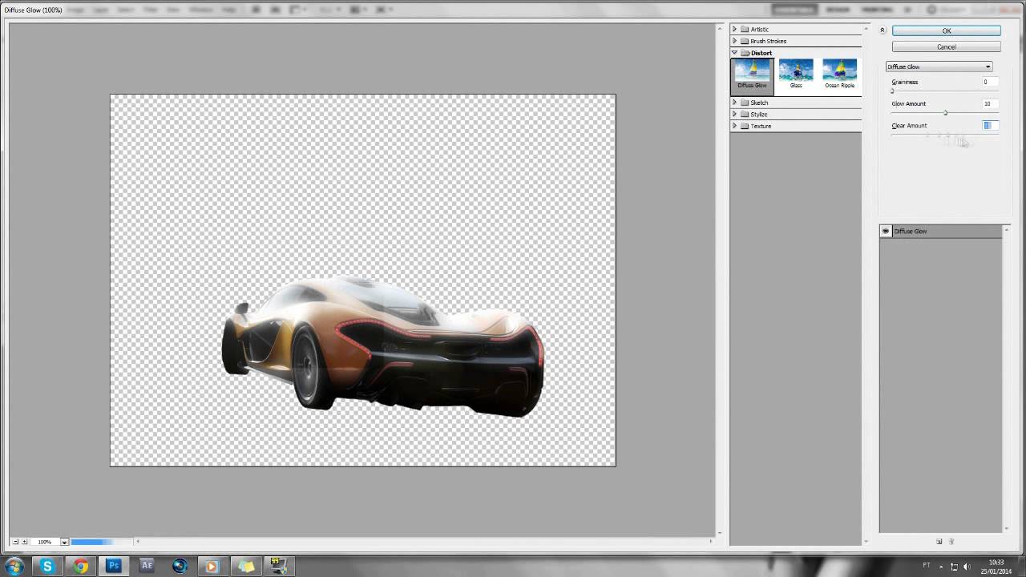Click the volume speaker tray icon

point(967,567)
